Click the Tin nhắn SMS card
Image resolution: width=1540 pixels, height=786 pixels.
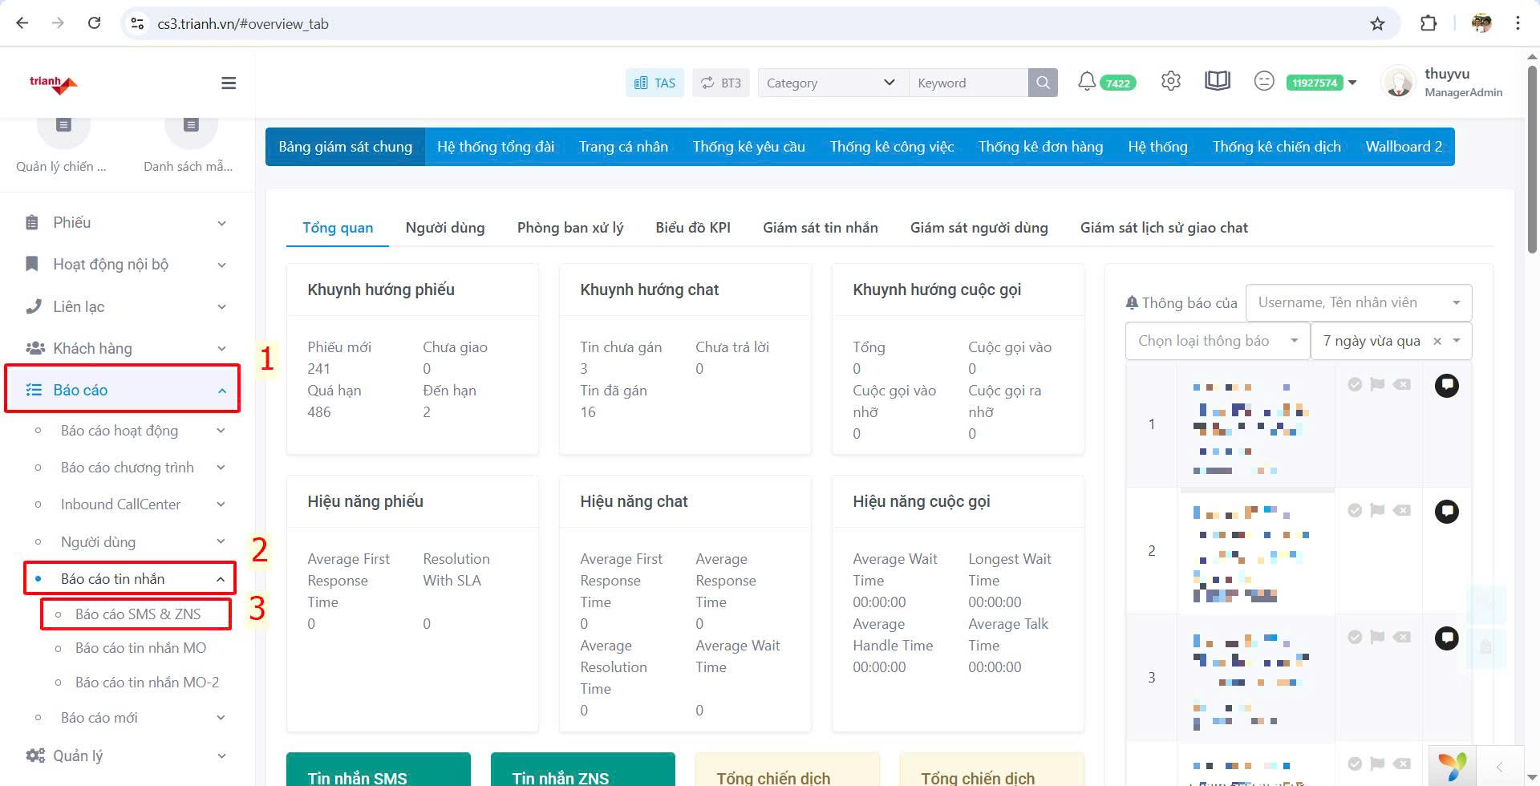(x=379, y=769)
